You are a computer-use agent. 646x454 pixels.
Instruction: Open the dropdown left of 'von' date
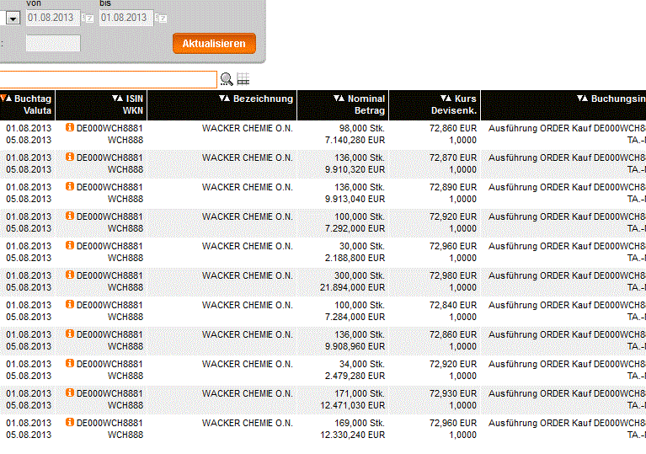(x=13, y=19)
